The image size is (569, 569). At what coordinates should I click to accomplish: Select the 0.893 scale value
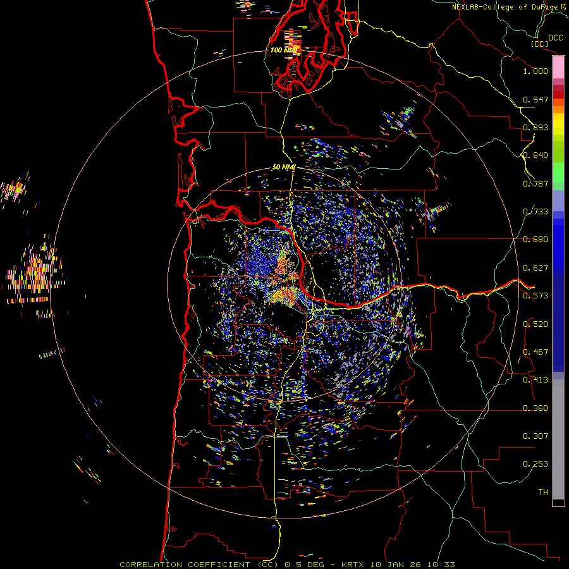(535, 127)
